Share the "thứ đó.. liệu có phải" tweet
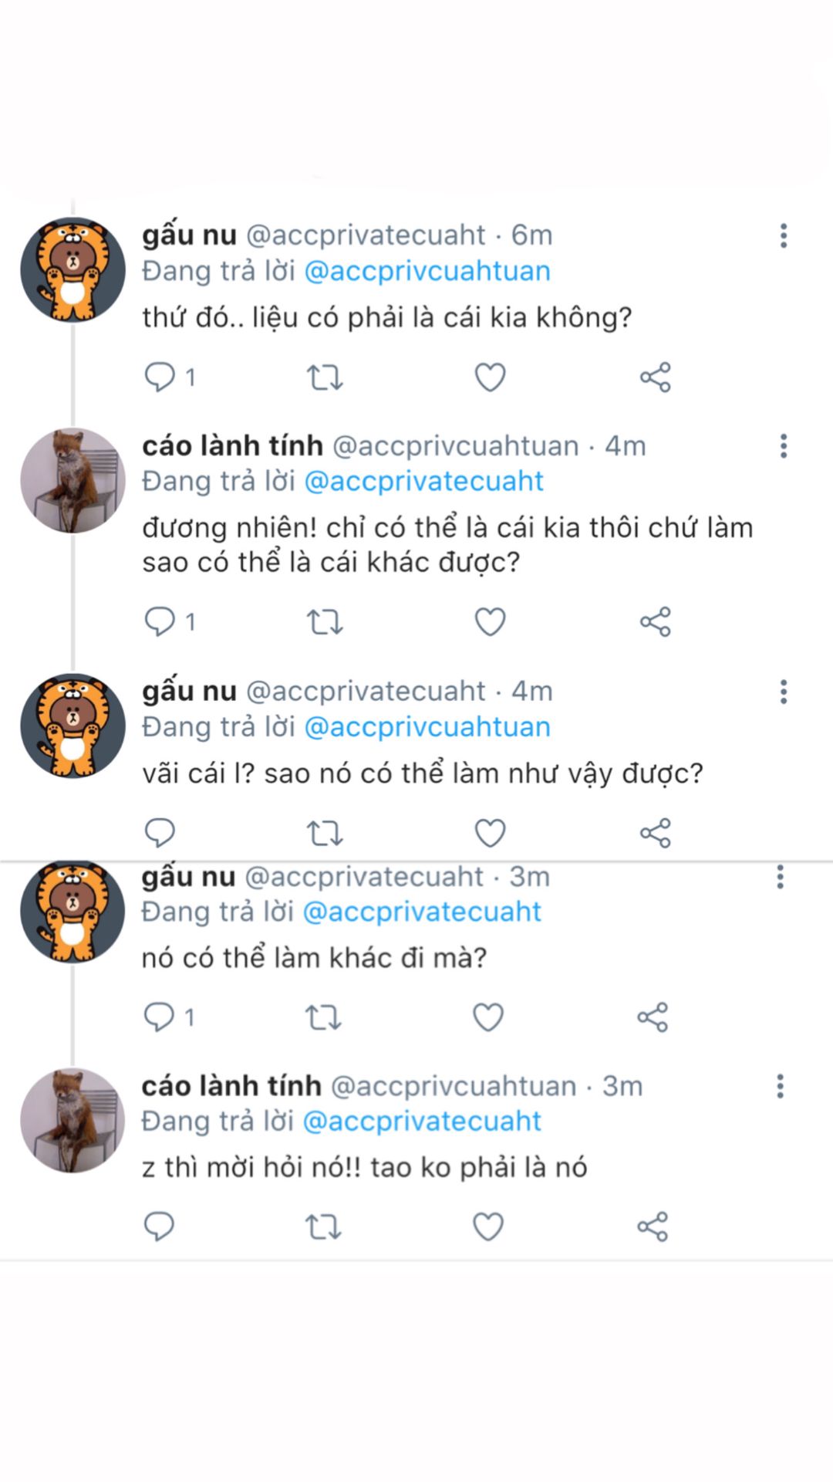833x1482 pixels. click(x=656, y=377)
